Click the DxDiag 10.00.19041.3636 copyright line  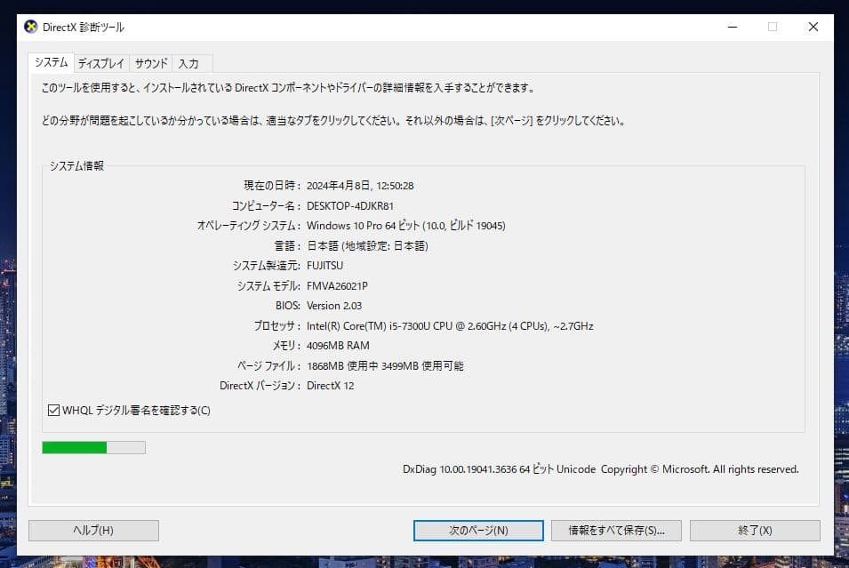[x=600, y=469]
